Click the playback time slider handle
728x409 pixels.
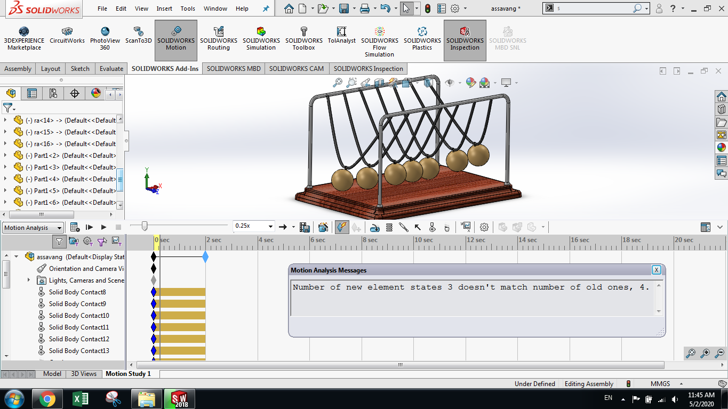[144, 227]
